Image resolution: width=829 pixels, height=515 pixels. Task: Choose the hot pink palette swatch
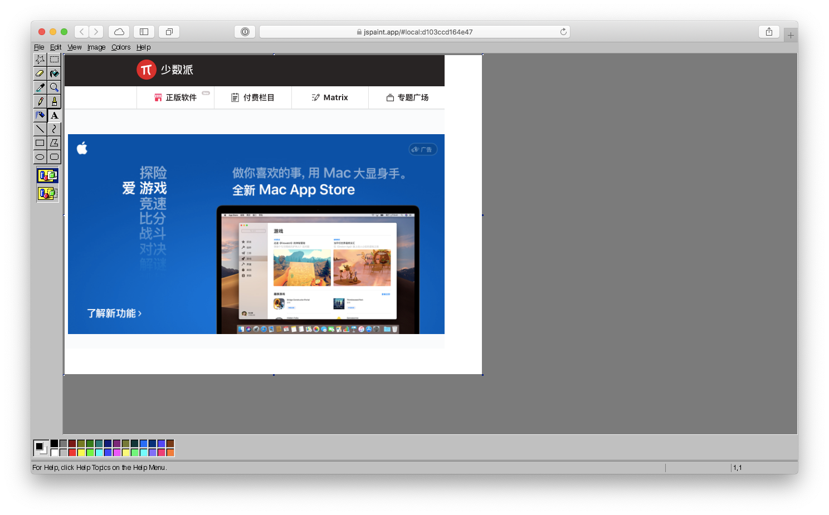(162, 453)
